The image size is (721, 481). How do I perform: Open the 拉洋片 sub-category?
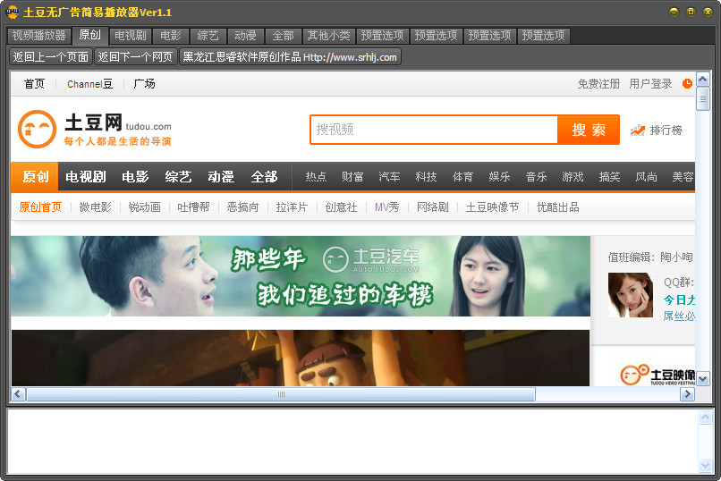pos(292,207)
